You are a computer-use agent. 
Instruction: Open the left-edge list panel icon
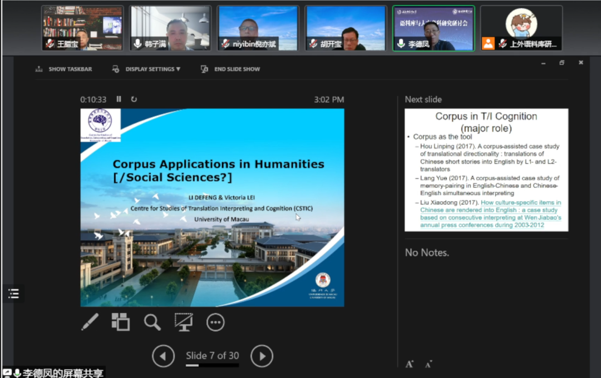[13, 294]
